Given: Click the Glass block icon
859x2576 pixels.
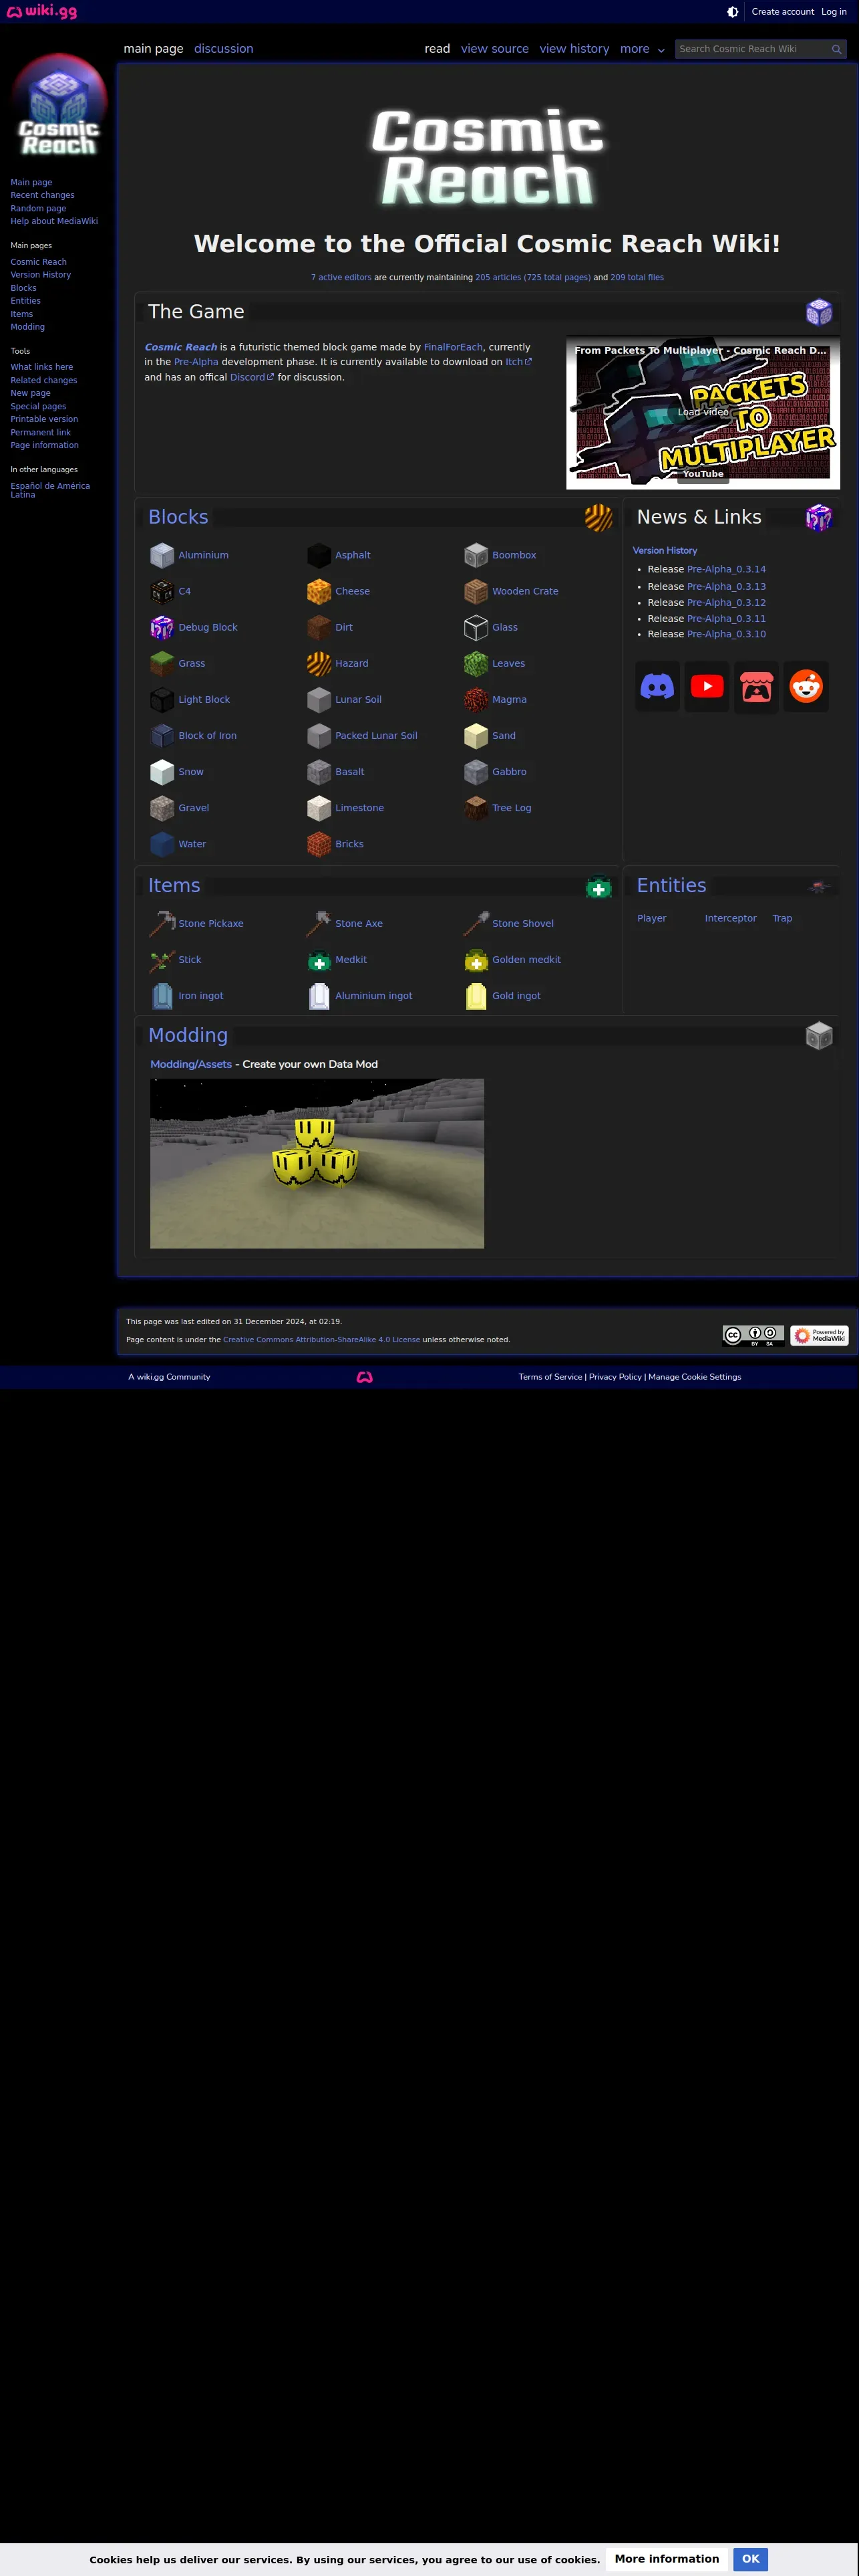Looking at the screenshot, I should (476, 628).
